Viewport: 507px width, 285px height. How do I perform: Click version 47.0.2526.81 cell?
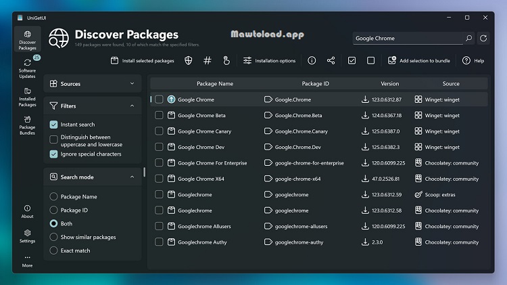point(385,179)
